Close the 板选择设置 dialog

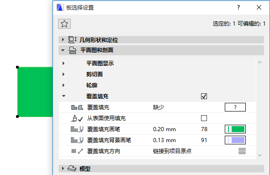tap(259, 7)
